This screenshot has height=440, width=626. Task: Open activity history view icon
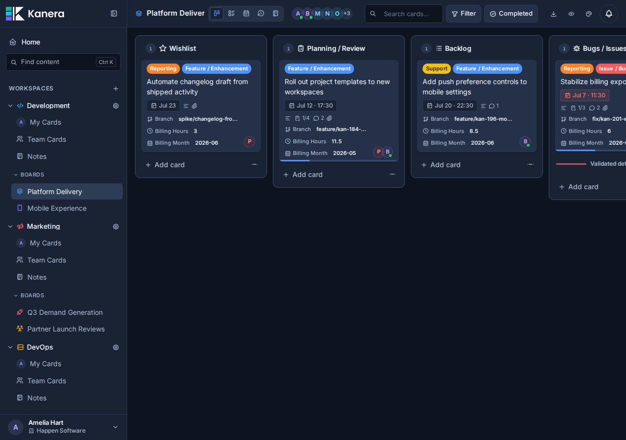(261, 14)
